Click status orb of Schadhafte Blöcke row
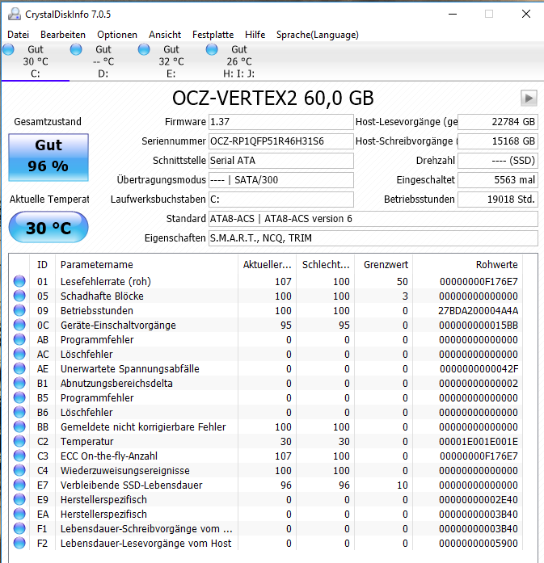The height and width of the screenshot is (563, 544). click(x=19, y=296)
